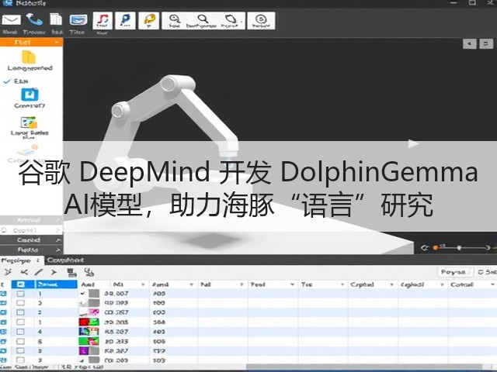Click the blue icon left of row 6
The image size is (497, 372).
coord(3,341)
